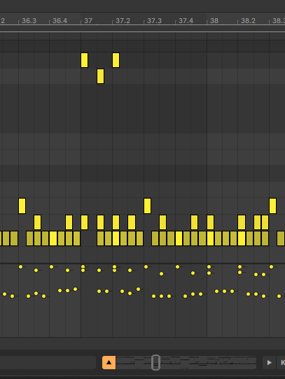Click ruler marker 36.4

pyautogui.click(x=60, y=21)
